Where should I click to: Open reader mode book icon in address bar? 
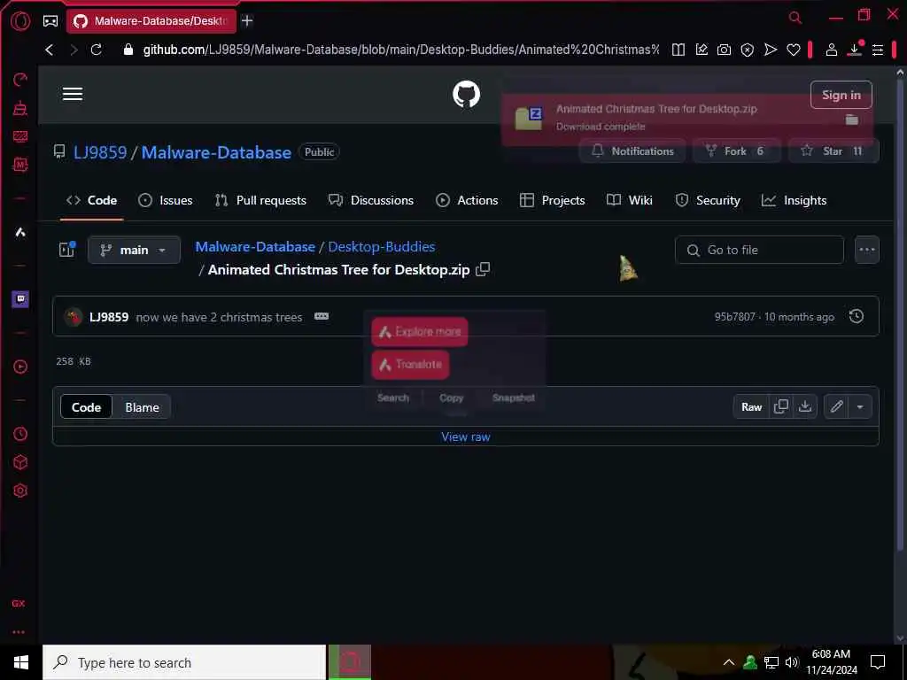point(678,50)
